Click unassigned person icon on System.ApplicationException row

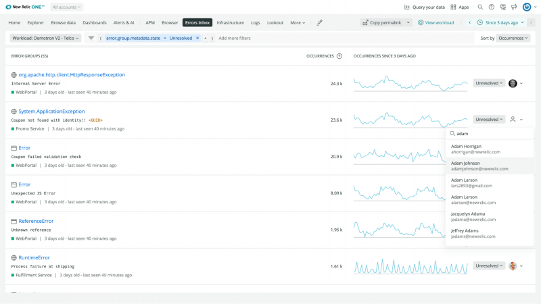click(x=513, y=120)
